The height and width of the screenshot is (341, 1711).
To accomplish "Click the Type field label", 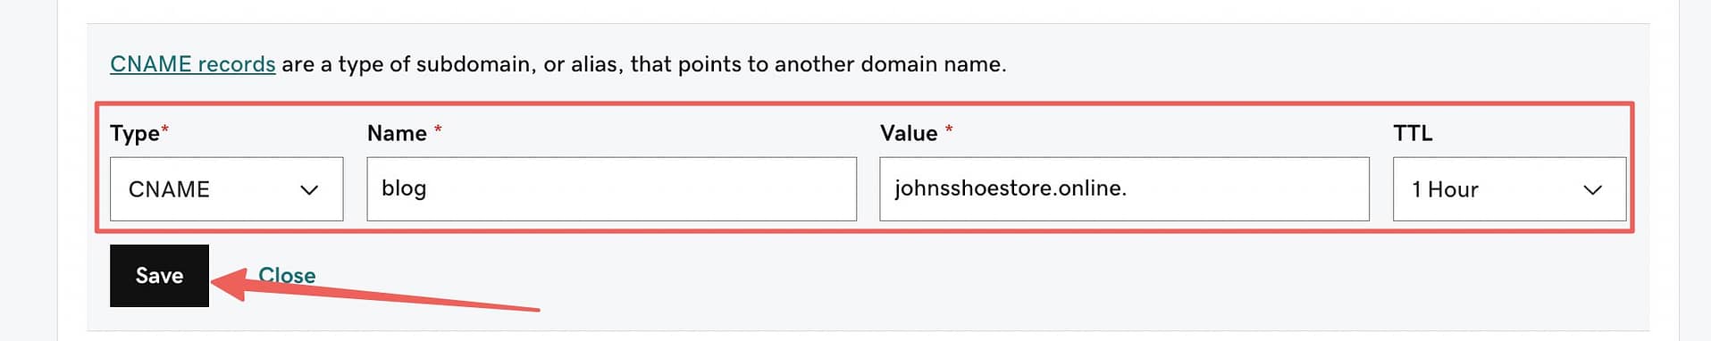I will tap(135, 134).
